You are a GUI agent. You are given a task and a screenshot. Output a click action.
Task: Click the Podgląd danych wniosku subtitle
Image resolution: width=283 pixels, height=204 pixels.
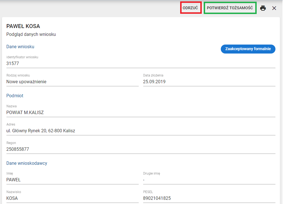point(31,34)
